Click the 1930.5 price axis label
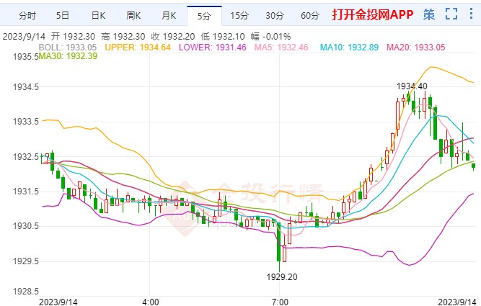Viewport: 481px width, 306px height. 26,226
